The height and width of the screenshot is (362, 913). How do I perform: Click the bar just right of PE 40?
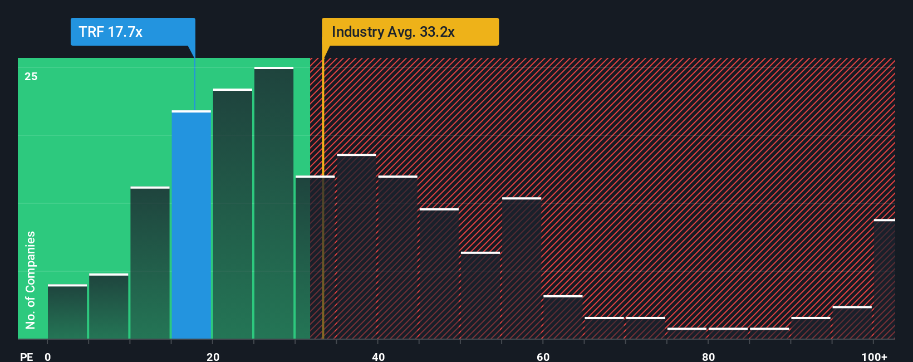coord(397,257)
